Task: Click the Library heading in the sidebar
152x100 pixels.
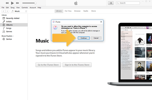Action: coord(4,15)
